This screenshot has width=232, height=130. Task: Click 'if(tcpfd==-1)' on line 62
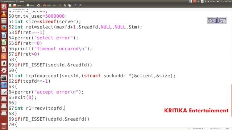pos(33,81)
